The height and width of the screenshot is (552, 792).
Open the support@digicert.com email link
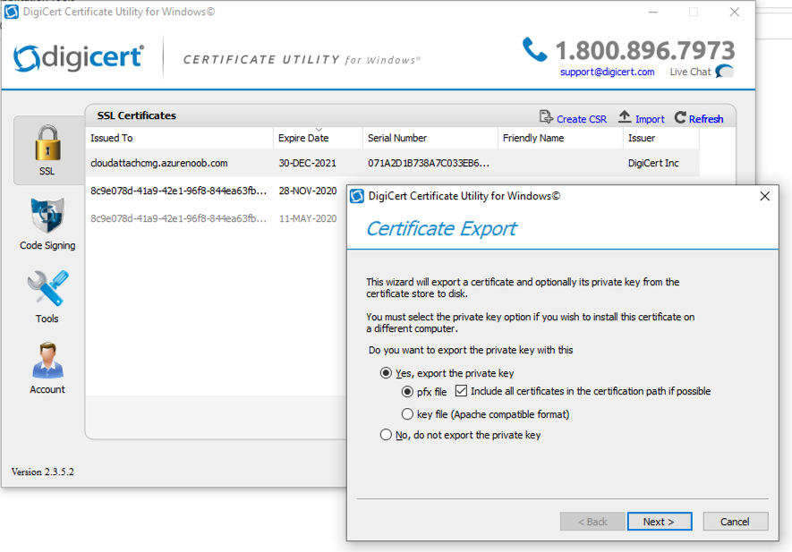tap(607, 72)
